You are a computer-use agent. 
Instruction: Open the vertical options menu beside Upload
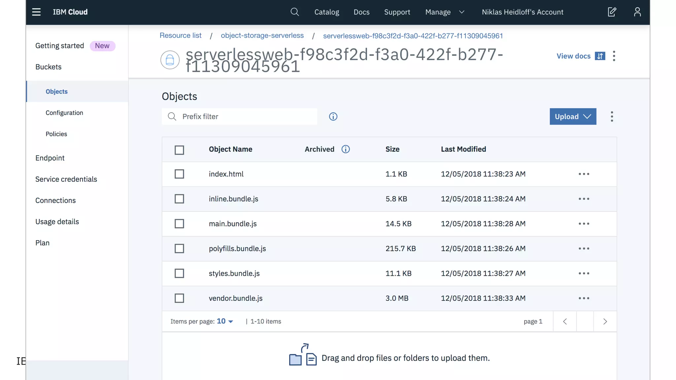pos(612,116)
